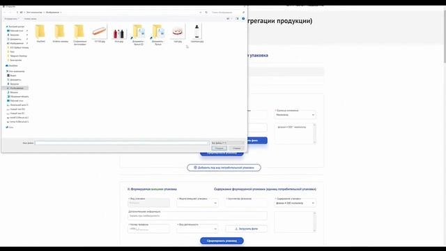Expand the address bar history dropdown

pyautogui.click(x=201, y=13)
